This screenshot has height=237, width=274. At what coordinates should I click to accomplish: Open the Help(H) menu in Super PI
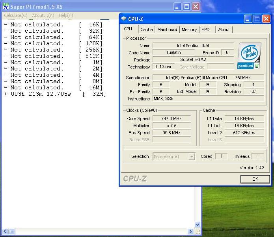pos(66,15)
